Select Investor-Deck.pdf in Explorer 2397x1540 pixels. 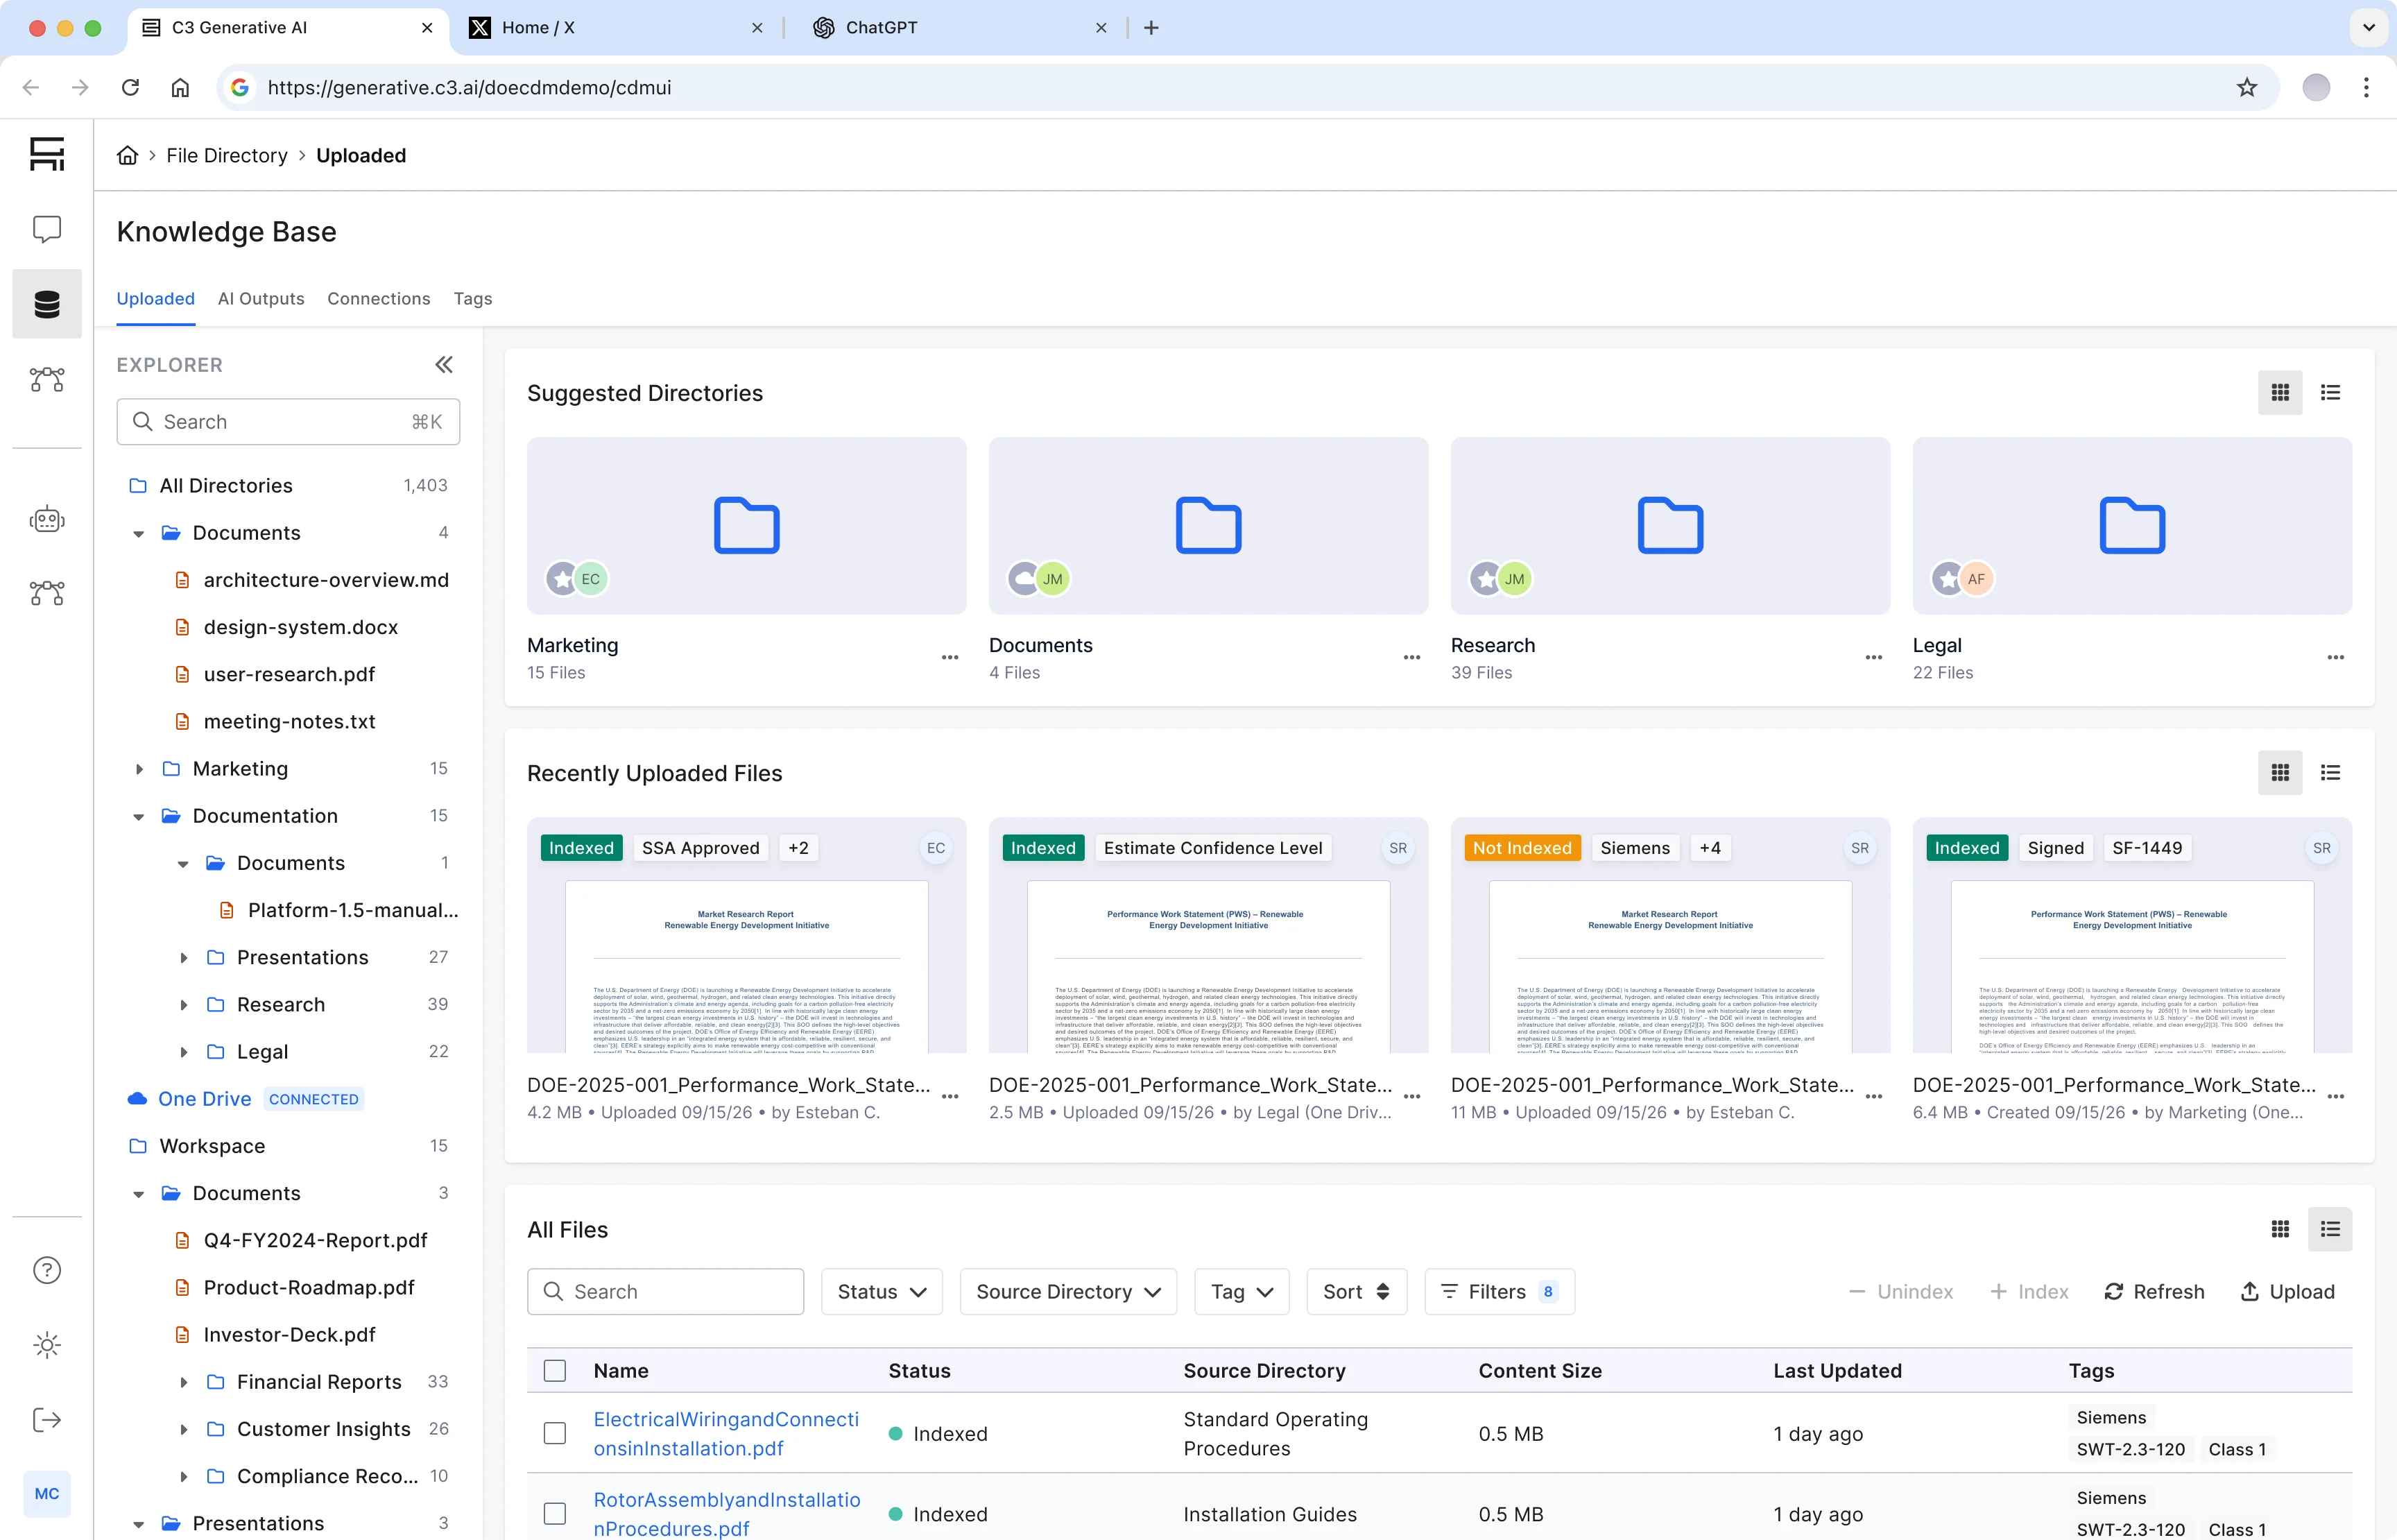coord(289,1335)
